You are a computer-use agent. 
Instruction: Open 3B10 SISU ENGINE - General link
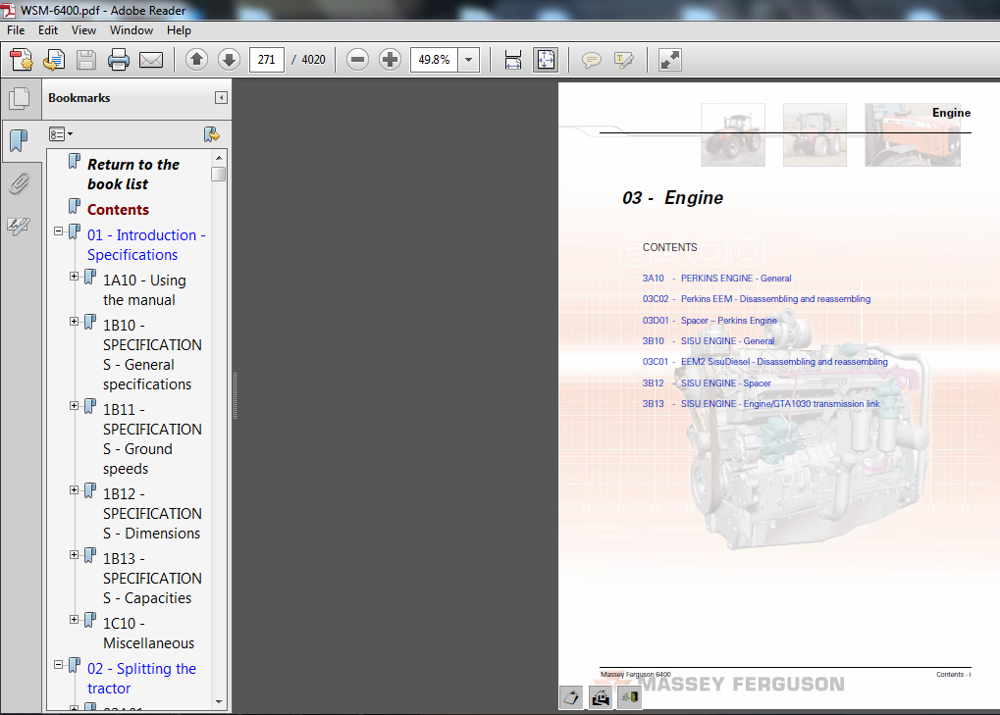pos(709,341)
